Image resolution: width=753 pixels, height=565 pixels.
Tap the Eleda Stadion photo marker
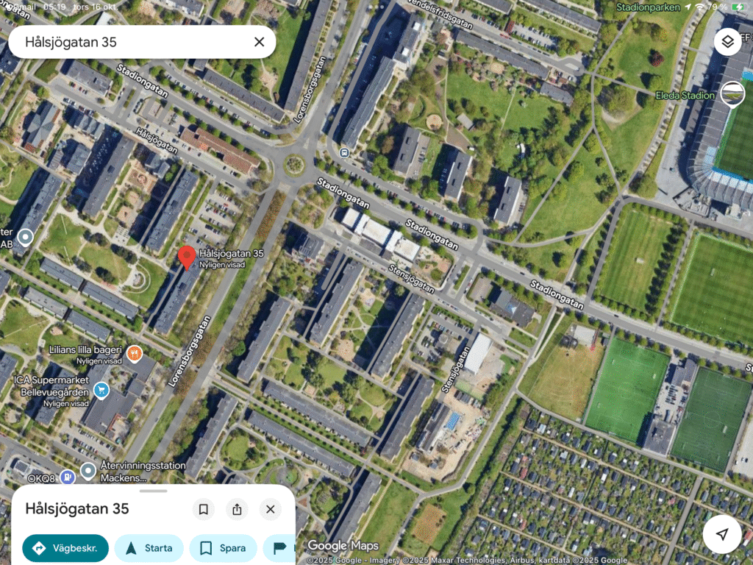pos(732,93)
